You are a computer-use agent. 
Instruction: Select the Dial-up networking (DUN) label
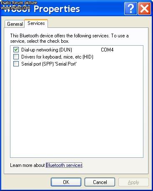tap(47, 50)
